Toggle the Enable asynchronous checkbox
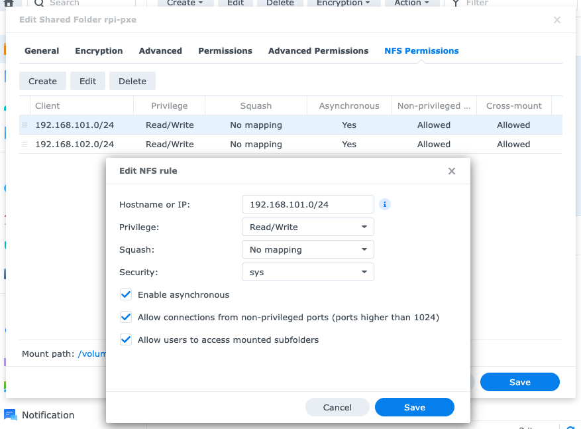Screen dimensions: 581x429 point(126,294)
